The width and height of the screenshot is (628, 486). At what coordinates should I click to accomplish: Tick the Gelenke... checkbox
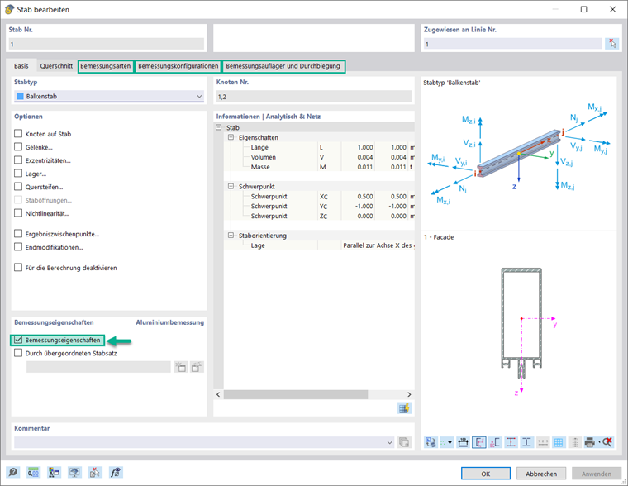(x=18, y=146)
